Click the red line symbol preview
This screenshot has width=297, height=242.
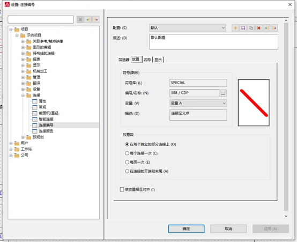(x=254, y=103)
